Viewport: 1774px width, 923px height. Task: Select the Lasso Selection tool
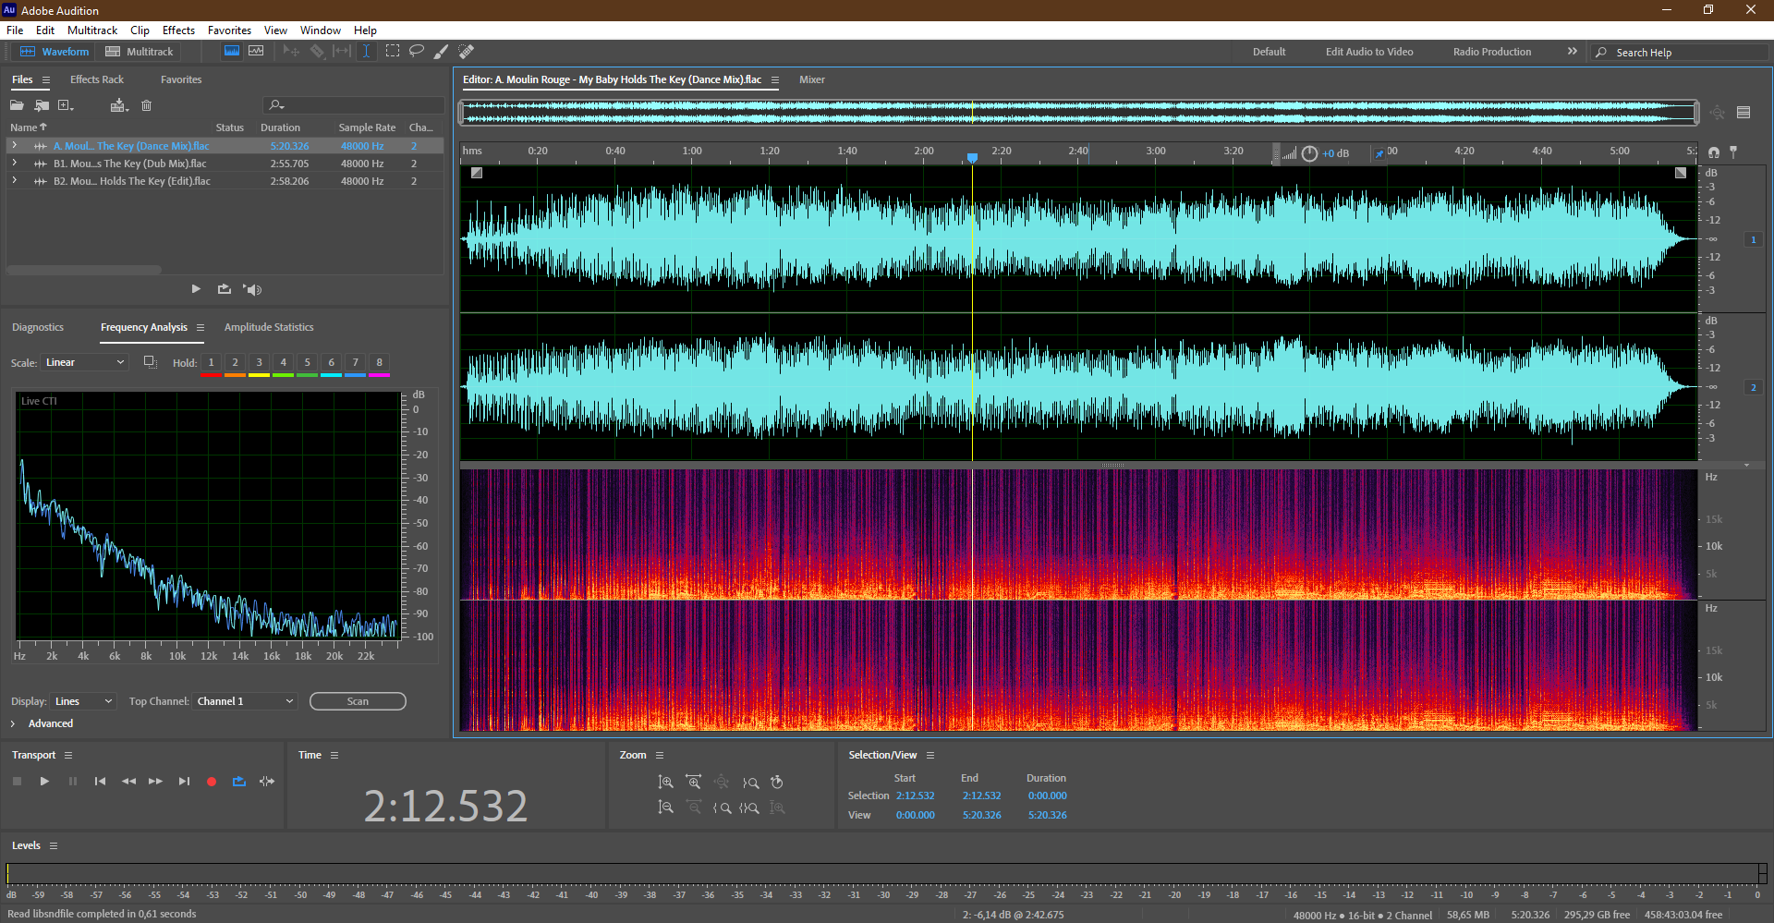417,52
